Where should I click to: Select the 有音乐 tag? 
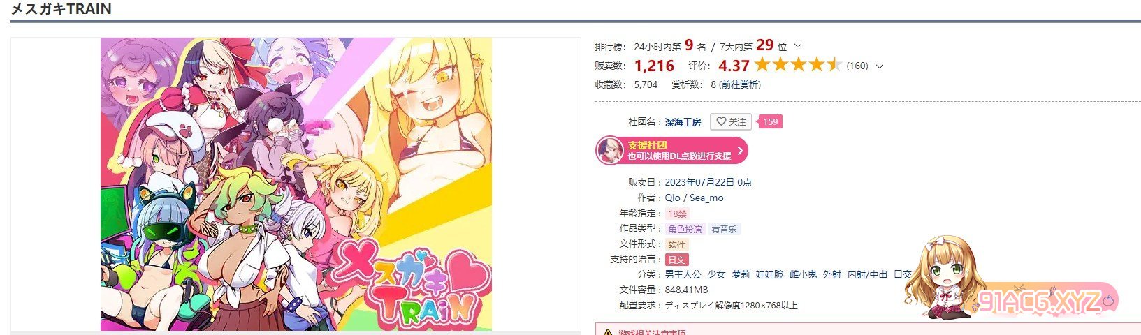click(724, 229)
